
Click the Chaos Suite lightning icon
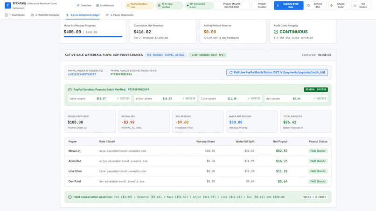(332, 6)
